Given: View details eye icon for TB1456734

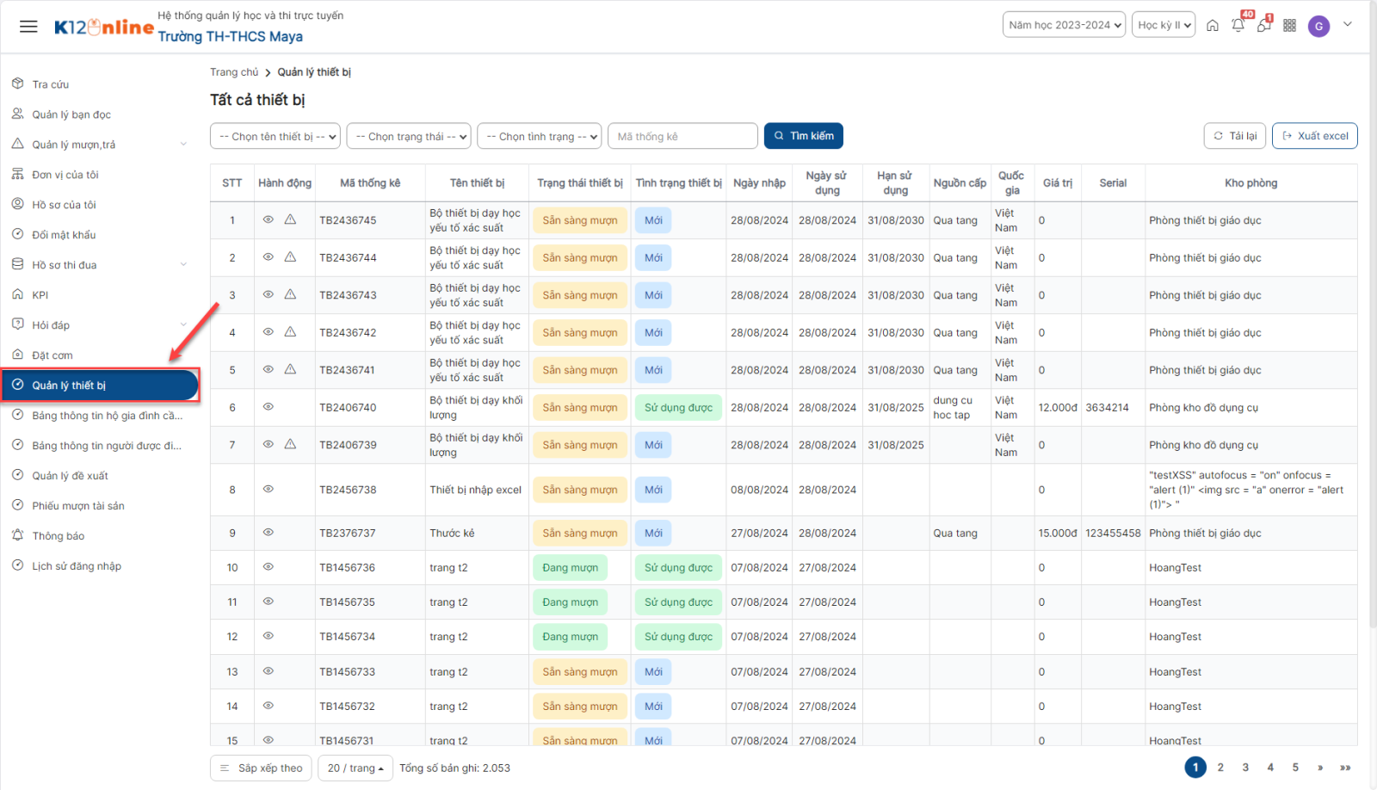Looking at the screenshot, I should click(x=269, y=636).
